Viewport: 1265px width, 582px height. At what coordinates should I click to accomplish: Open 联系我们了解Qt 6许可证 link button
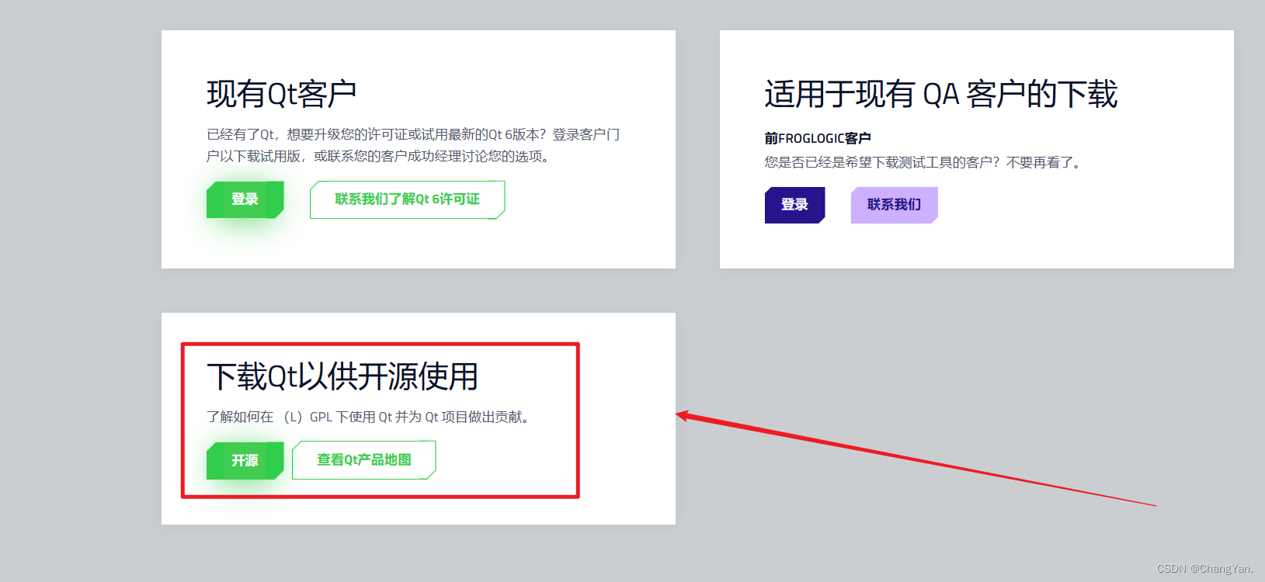tap(408, 199)
